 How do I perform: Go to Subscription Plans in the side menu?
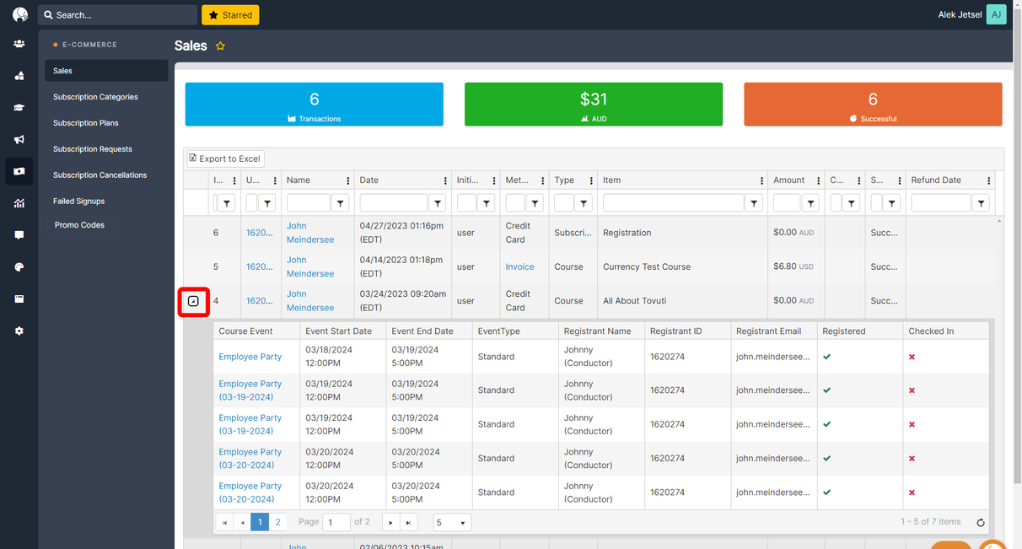86,123
